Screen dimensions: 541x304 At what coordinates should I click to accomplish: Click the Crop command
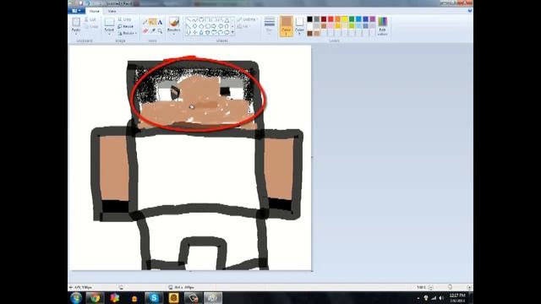click(x=124, y=19)
